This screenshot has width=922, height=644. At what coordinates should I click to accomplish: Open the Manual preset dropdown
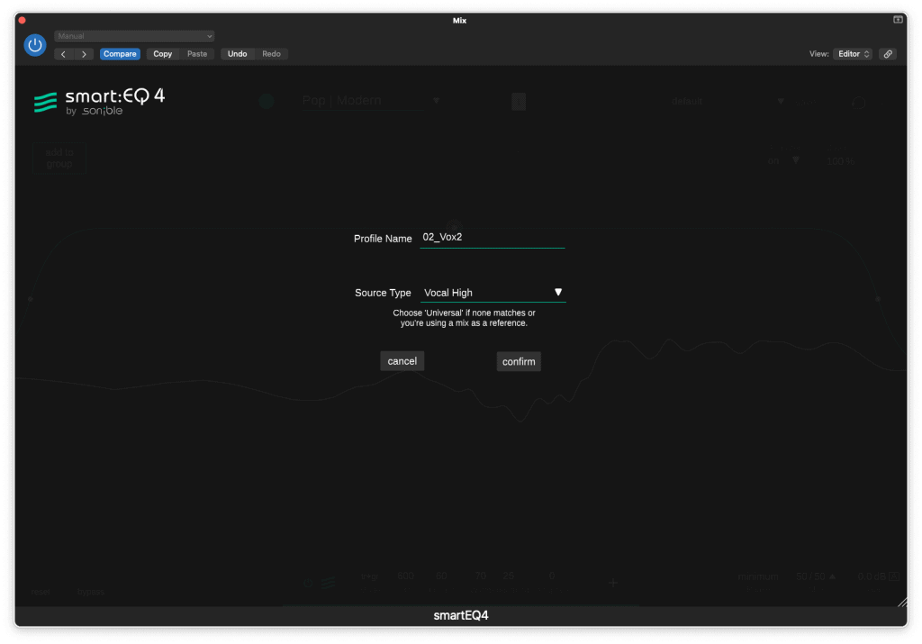pyautogui.click(x=133, y=35)
